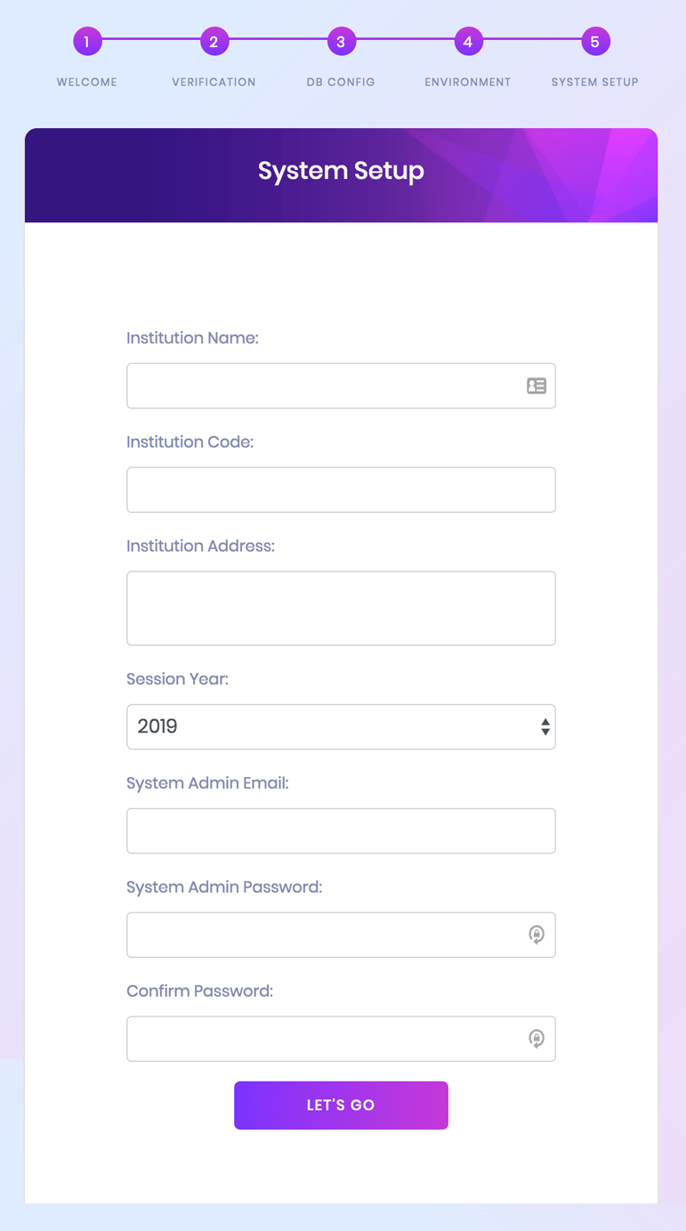Click the key icon in System Admin Password
This screenshot has height=1231, width=686.
point(536,935)
